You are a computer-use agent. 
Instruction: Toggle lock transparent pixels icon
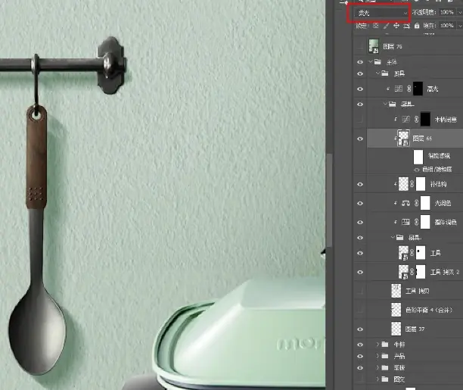375,26
